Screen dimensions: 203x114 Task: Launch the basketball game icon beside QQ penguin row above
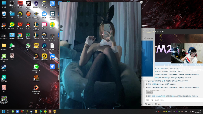[28, 15]
